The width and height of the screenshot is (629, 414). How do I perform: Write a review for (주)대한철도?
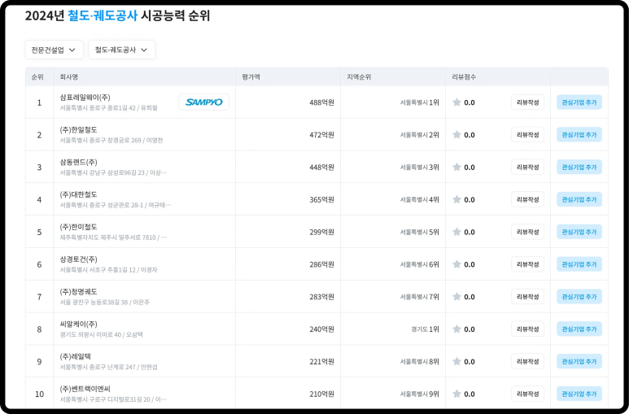(x=527, y=199)
